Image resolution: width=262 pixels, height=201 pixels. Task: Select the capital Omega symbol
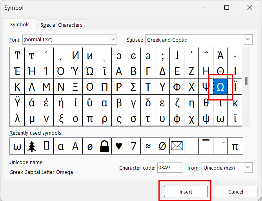point(220,87)
